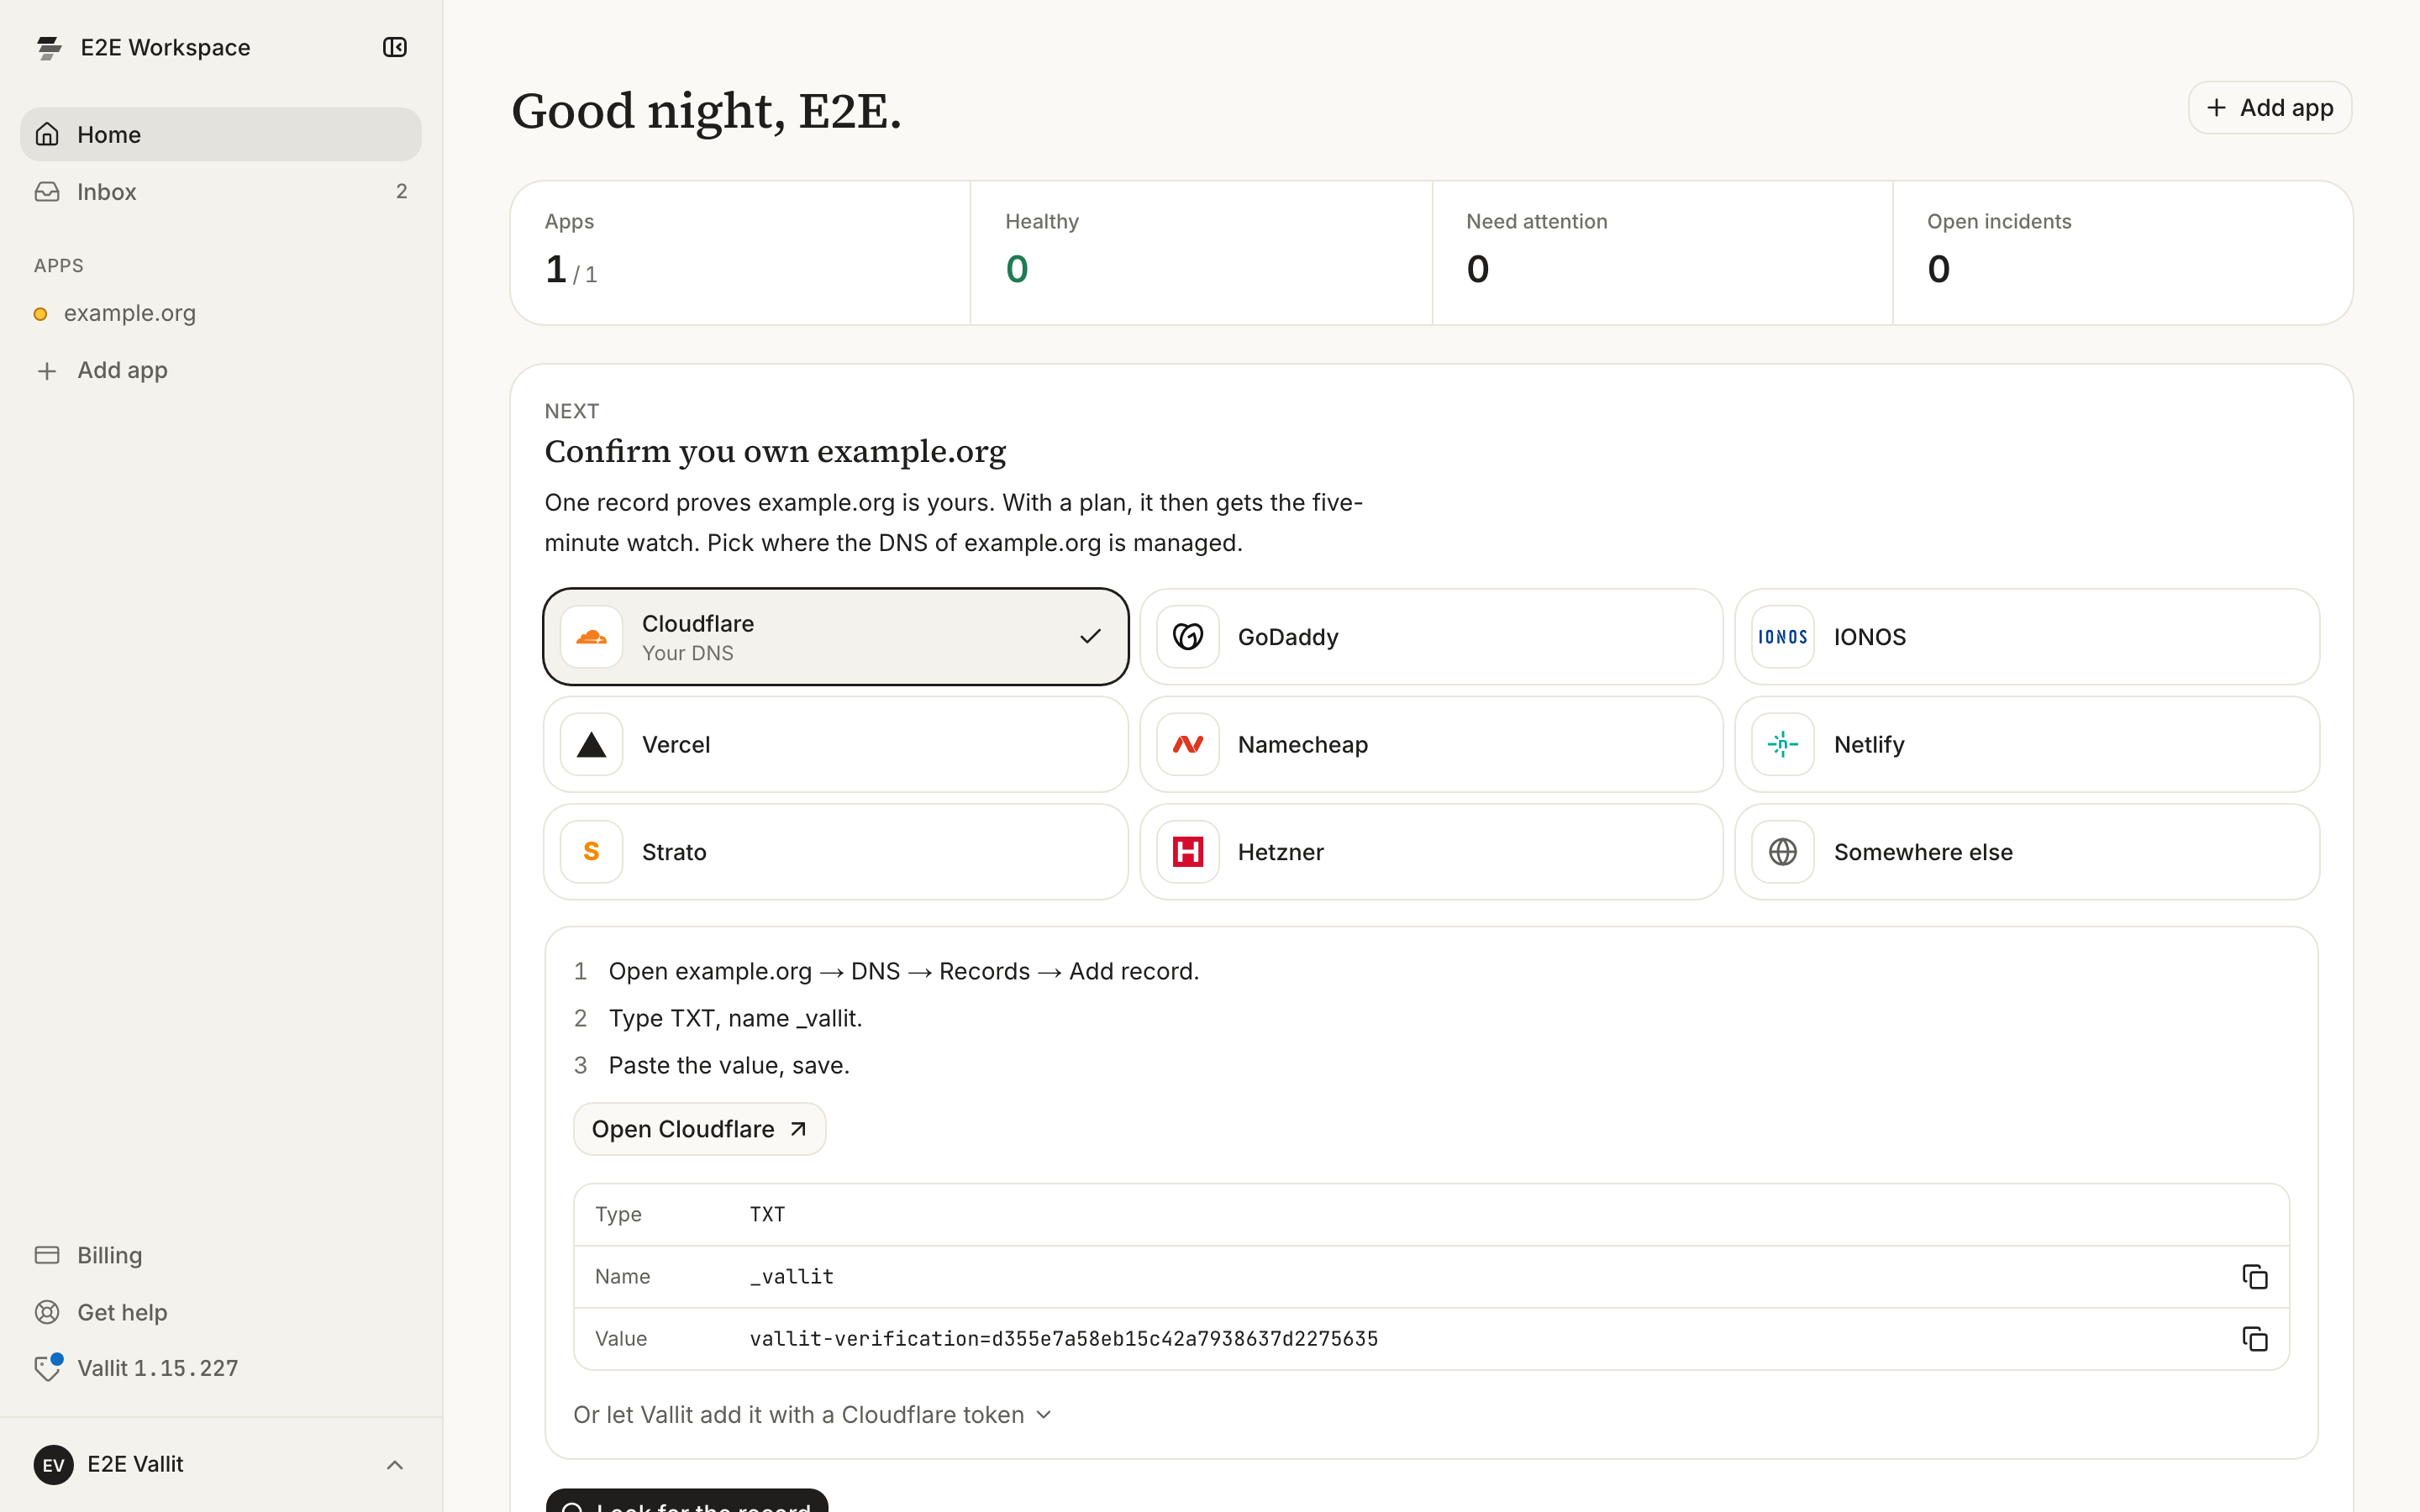
Task: Select Vercel as DNS provider
Action: point(836,744)
